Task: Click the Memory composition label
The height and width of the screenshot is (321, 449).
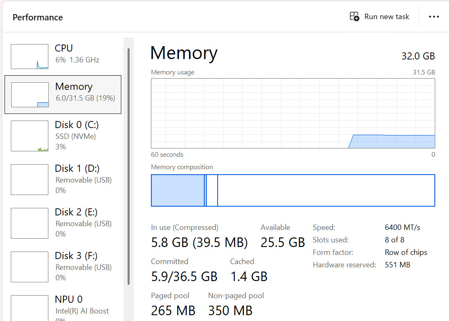Action: (x=182, y=167)
